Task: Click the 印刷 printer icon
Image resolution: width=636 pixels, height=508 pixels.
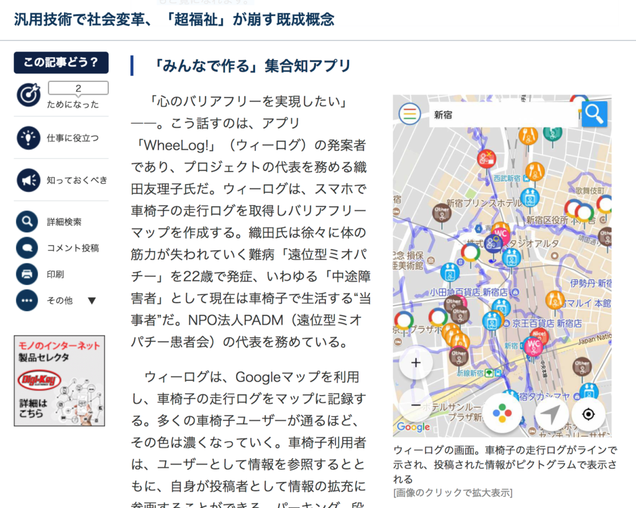Action: tap(27, 274)
